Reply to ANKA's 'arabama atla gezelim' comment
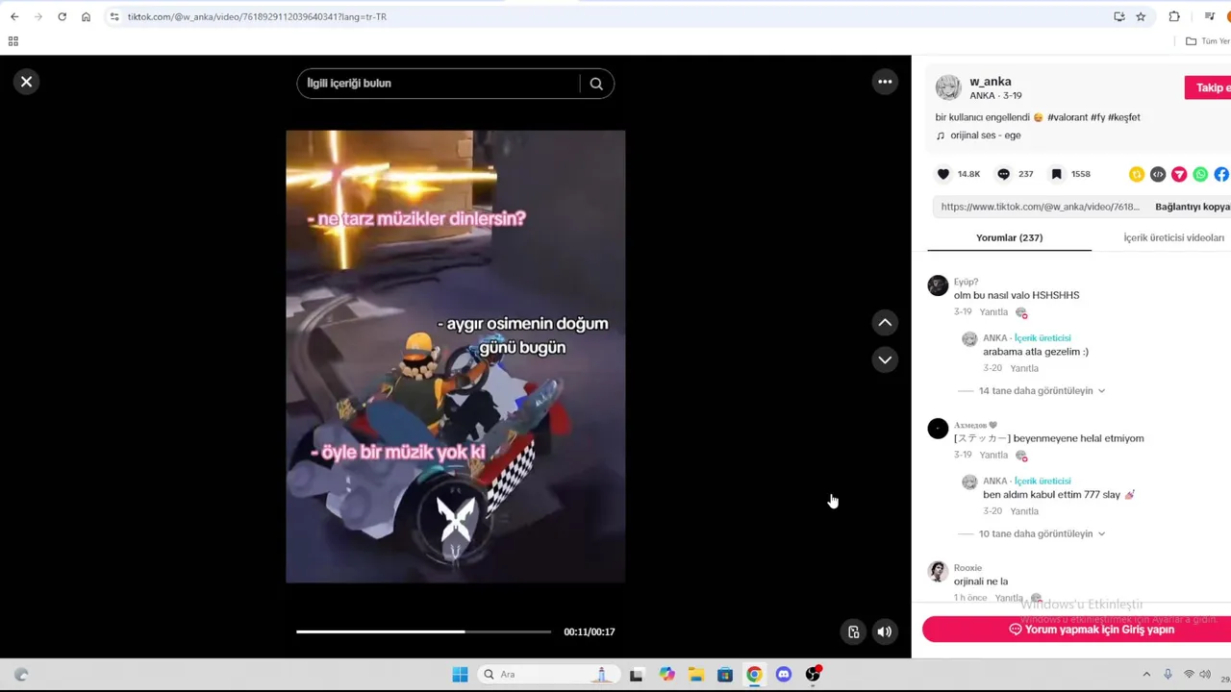The width and height of the screenshot is (1231, 692). point(1023,368)
